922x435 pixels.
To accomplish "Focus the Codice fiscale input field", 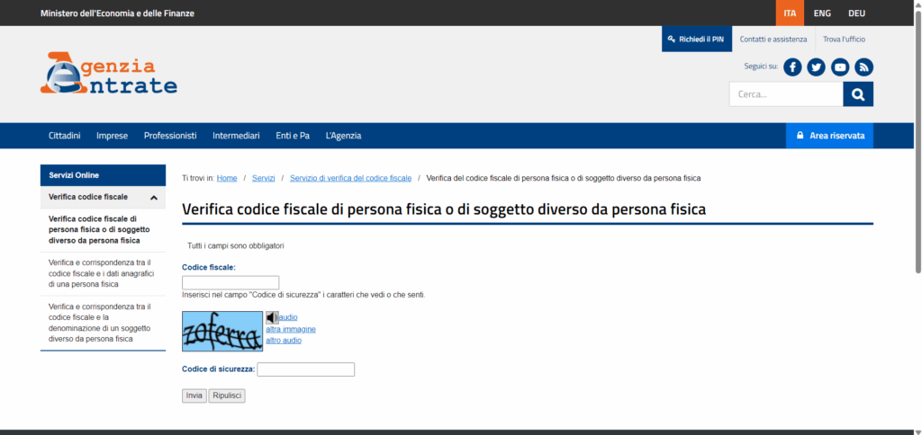I will click(x=230, y=283).
